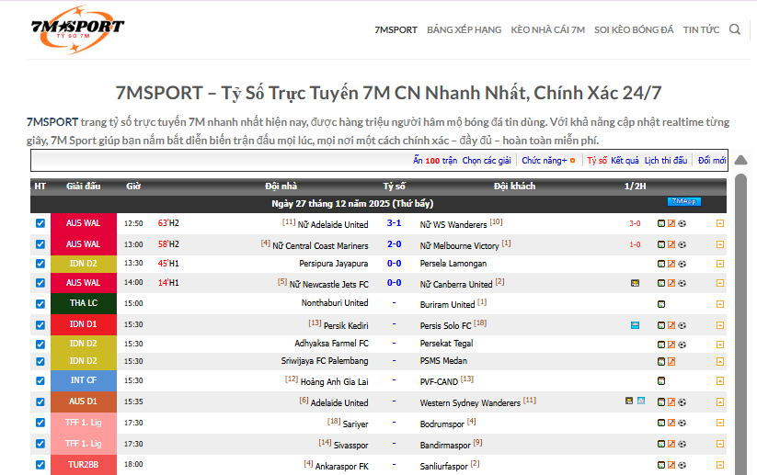Click the data icon in Nonthaburi United row

pyautogui.click(x=660, y=304)
